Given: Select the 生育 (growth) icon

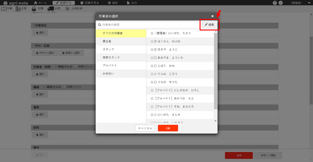Looking at the screenshot, I should coord(17,9).
